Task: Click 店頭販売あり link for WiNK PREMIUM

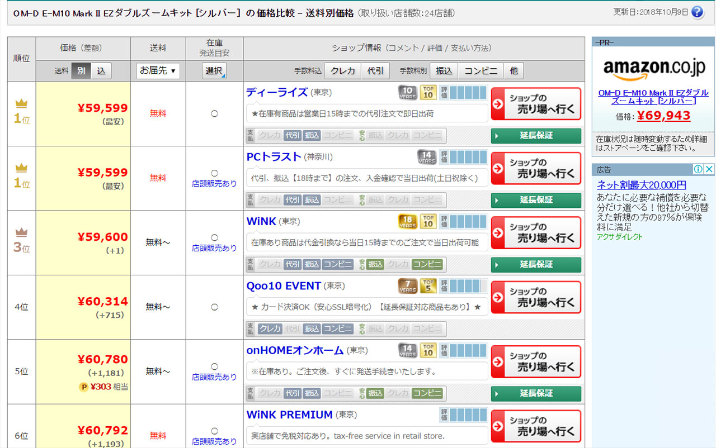Action: 214,441
